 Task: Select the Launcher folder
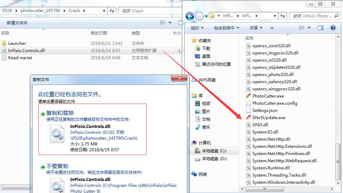coord(17,43)
